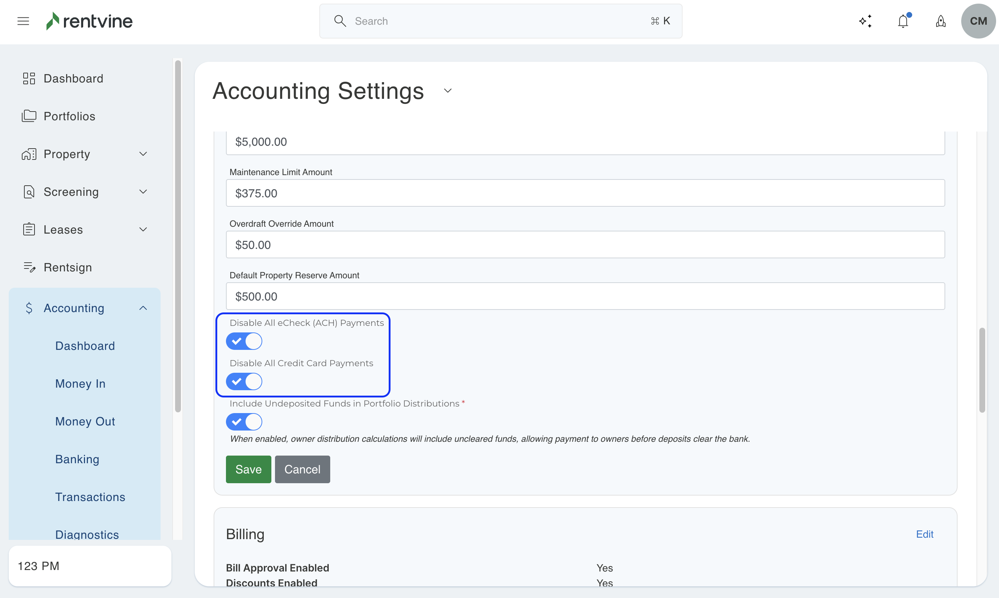Open the Accounting Settings title dropdown
The width and height of the screenshot is (999, 598).
[x=448, y=91]
